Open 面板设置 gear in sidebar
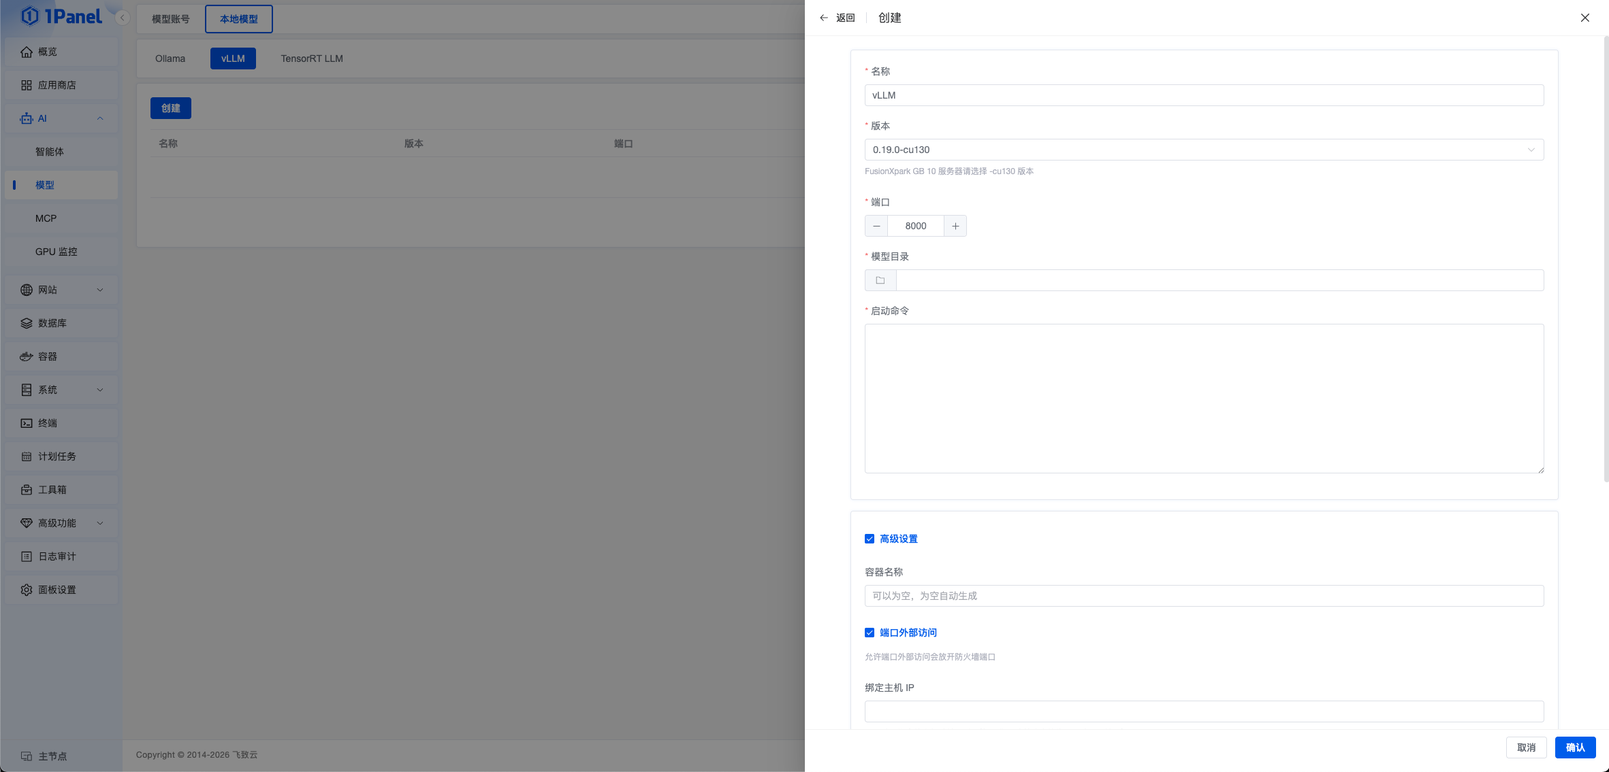1609x772 pixels. click(57, 590)
